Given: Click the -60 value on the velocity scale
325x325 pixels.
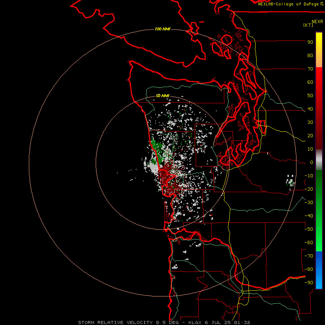Looking at the screenshot, I should 309,243.
